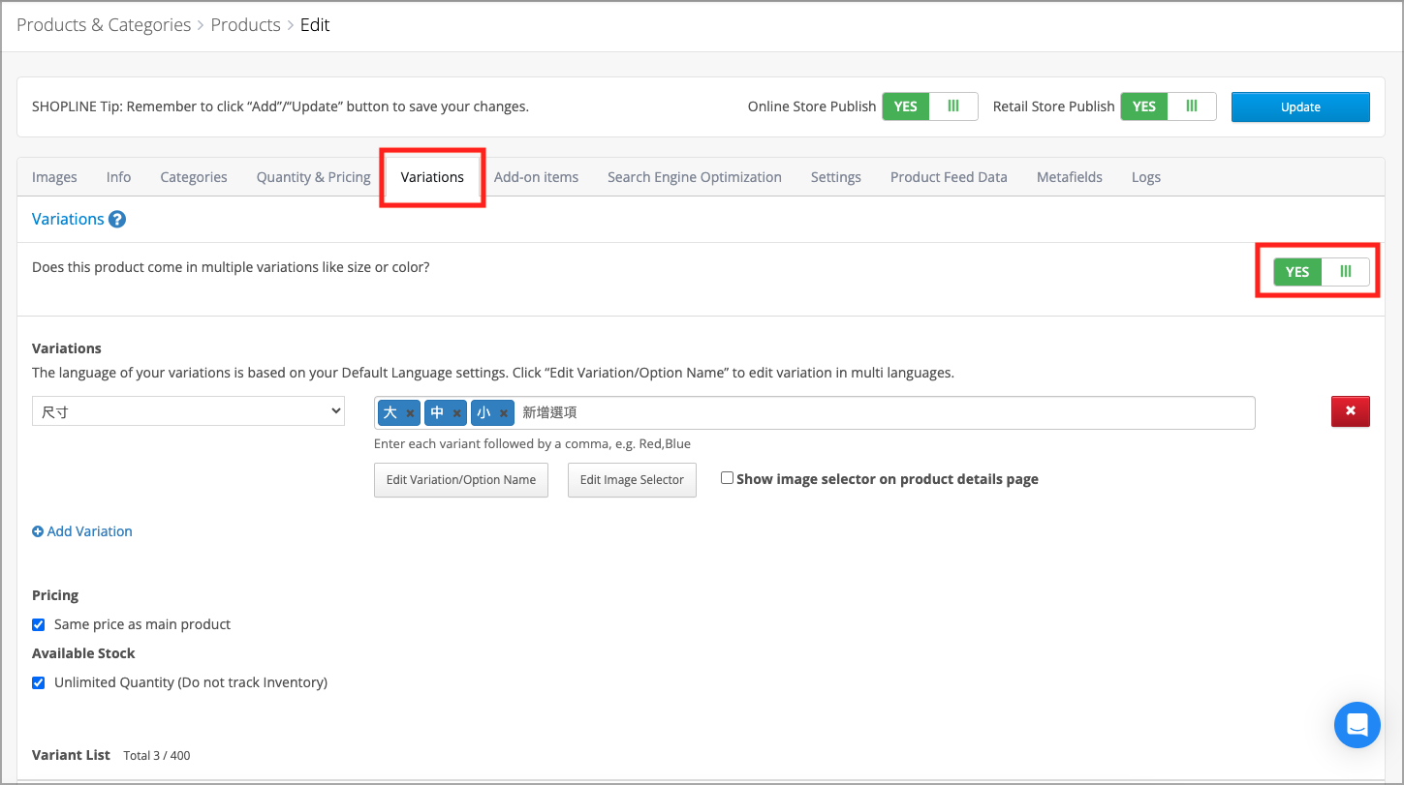Go to Search Engine Optimization tab
Screen dimensions: 1404x785
[x=695, y=177]
